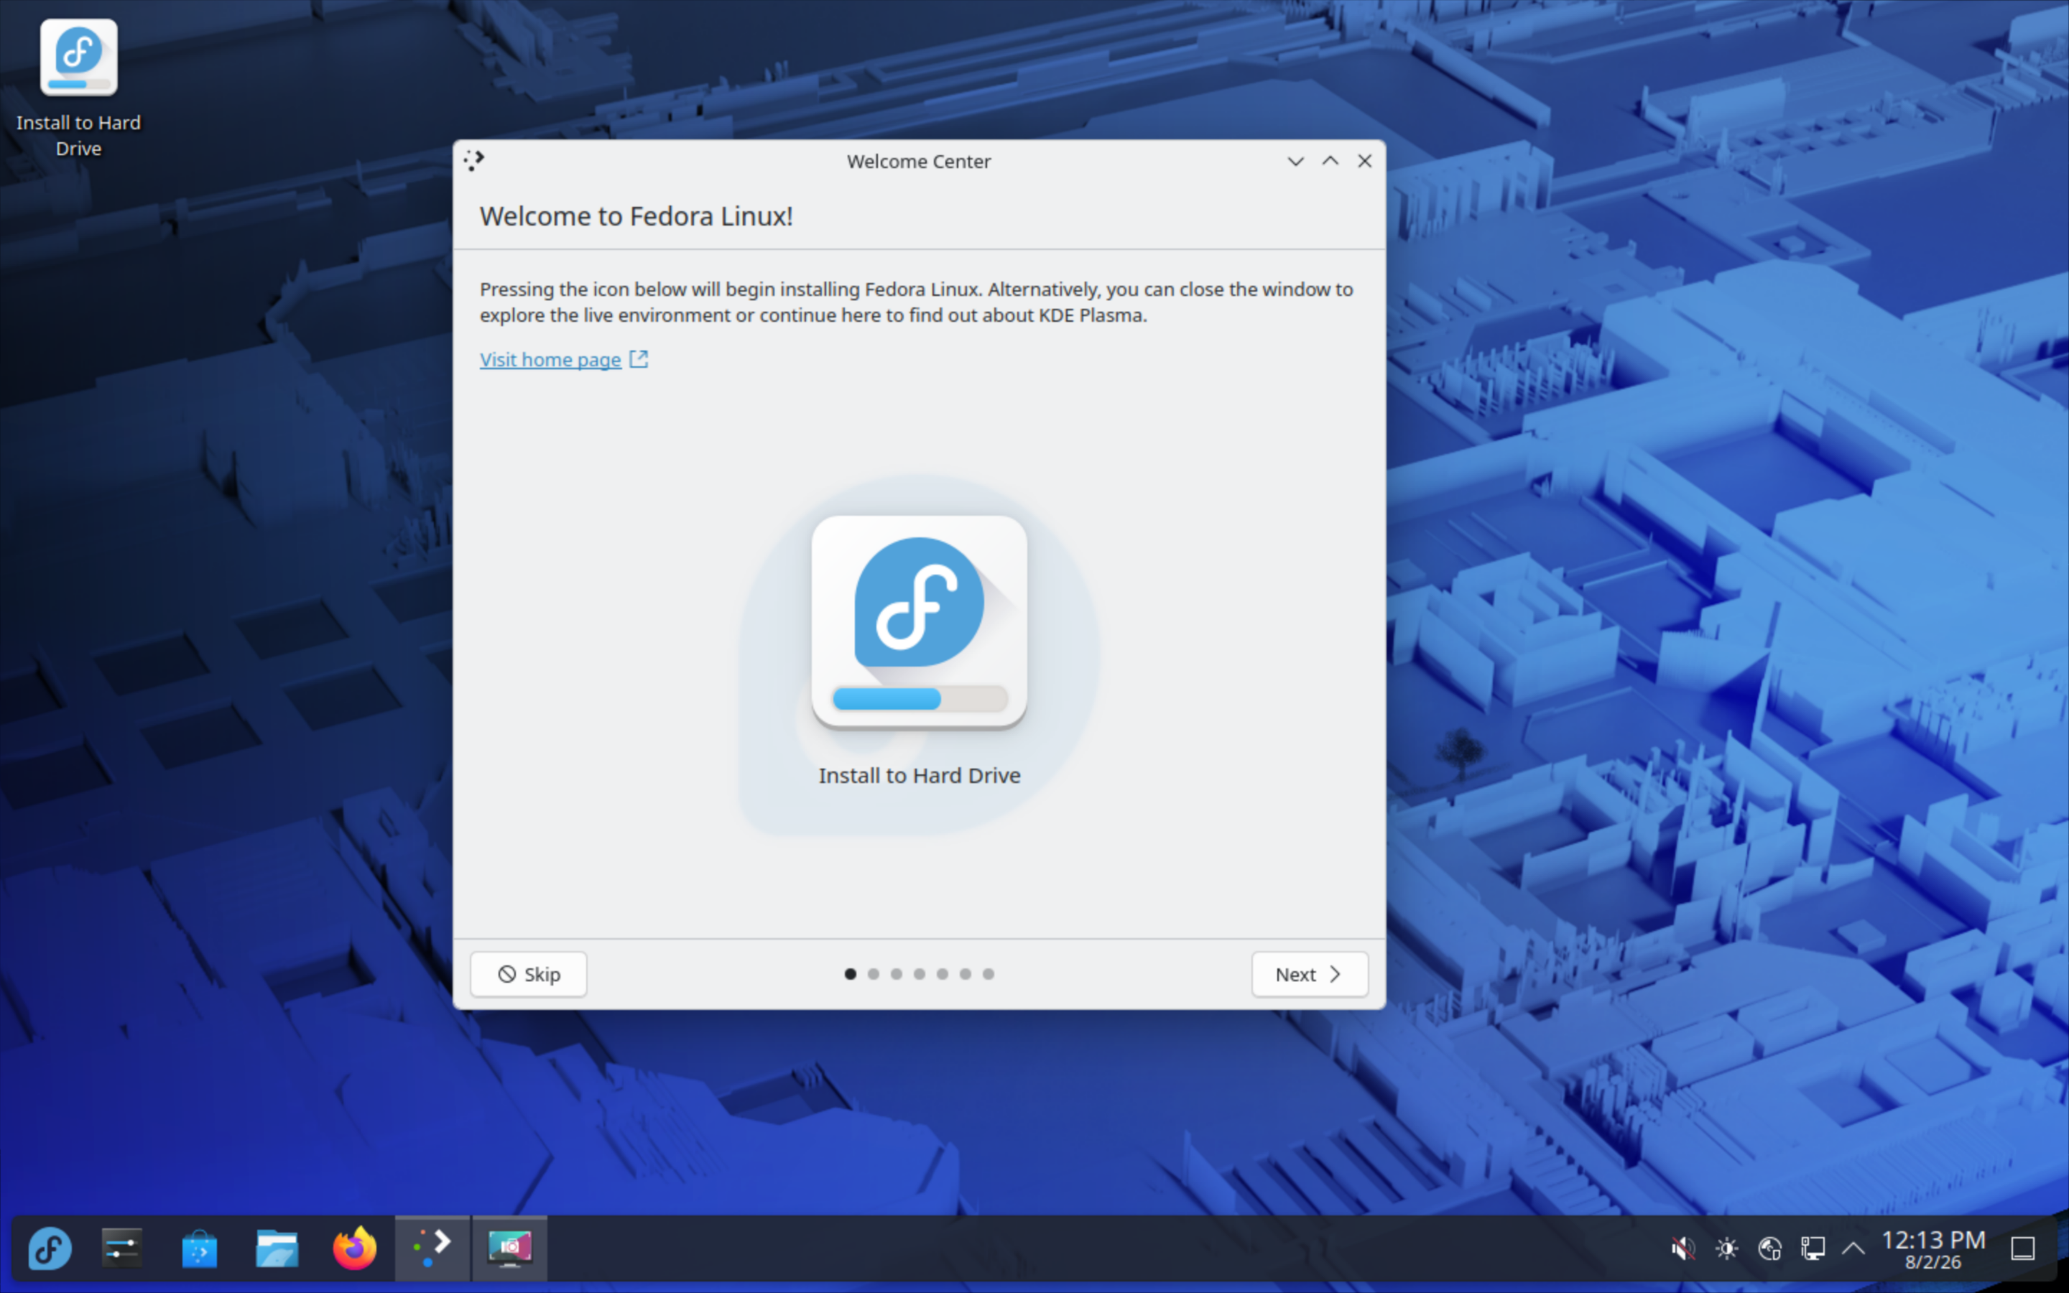Minimize the Welcome Center window
Image resolution: width=2069 pixels, height=1293 pixels.
pos(1295,161)
